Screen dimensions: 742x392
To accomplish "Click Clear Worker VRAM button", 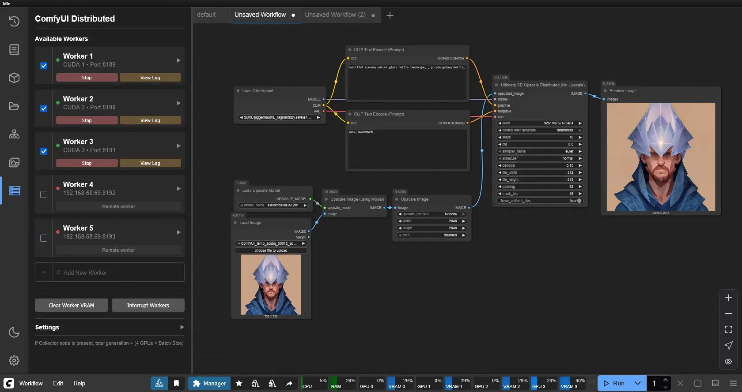I will coord(72,305).
